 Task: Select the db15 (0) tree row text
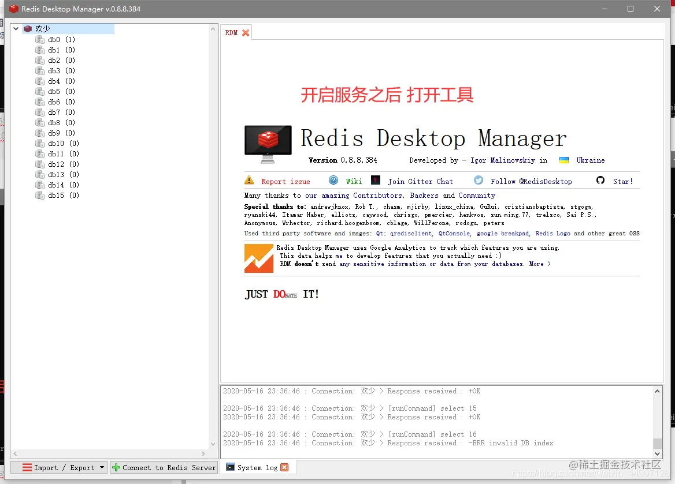tap(64, 195)
